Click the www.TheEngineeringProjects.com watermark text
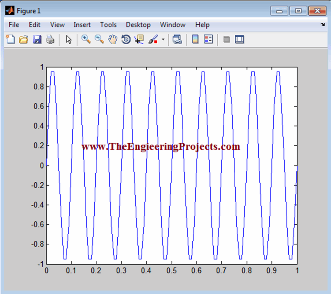The image size is (331, 294). click(161, 146)
